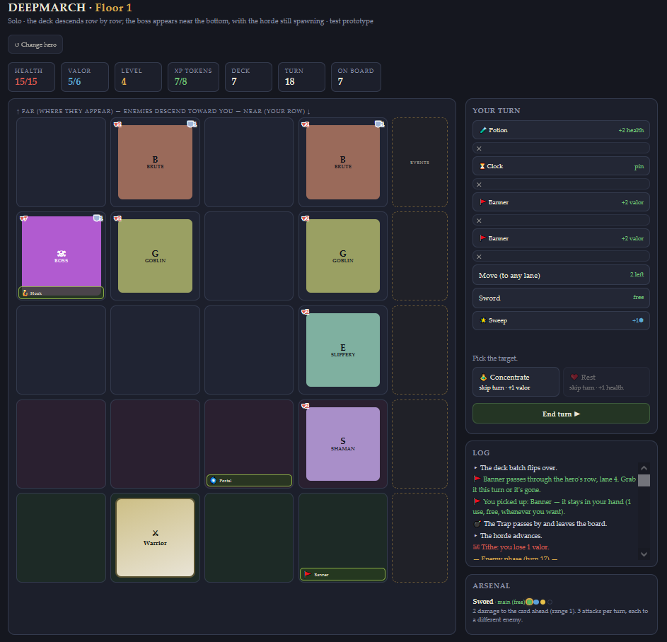Click the log scrollbar down arrow
Image resolution: width=667 pixels, height=642 pixels.
tap(644, 554)
